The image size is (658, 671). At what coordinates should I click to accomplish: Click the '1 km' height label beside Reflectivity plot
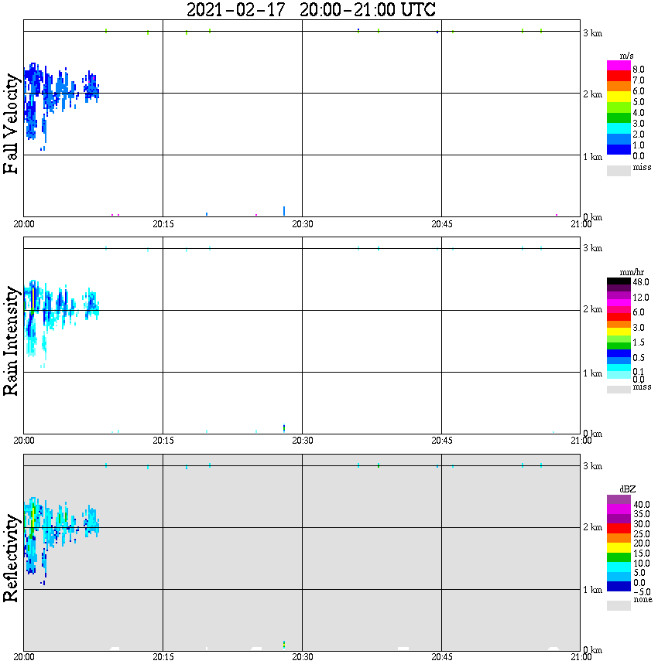pyautogui.click(x=592, y=590)
